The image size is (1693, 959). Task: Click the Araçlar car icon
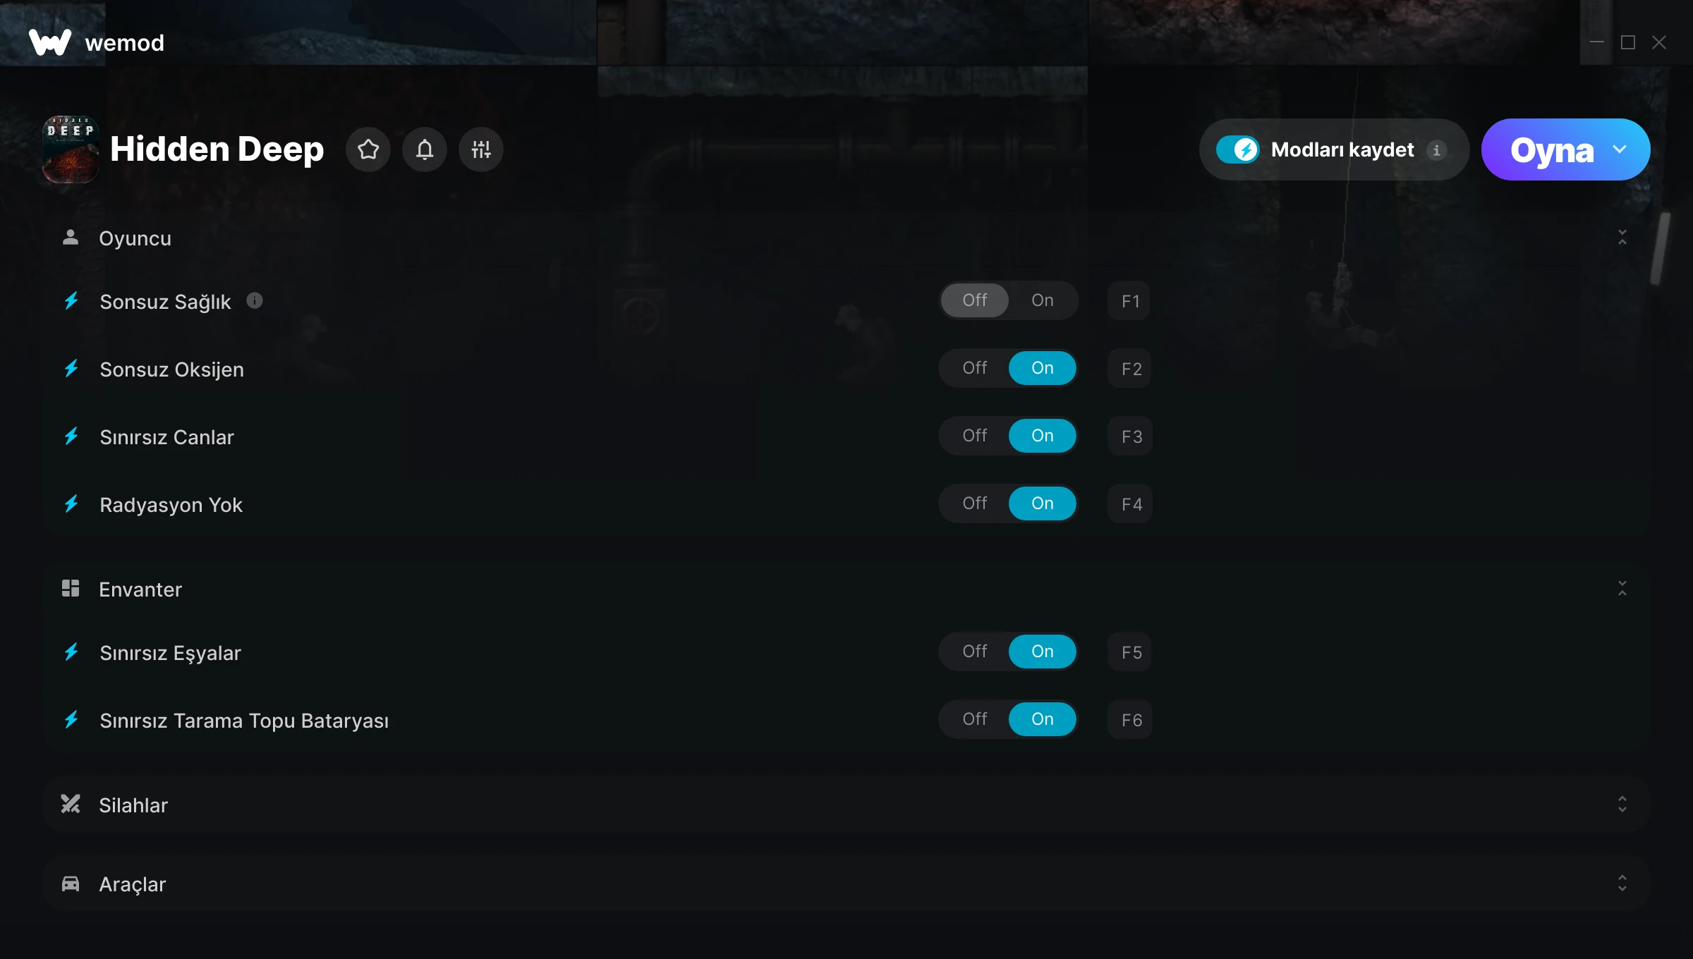71,884
